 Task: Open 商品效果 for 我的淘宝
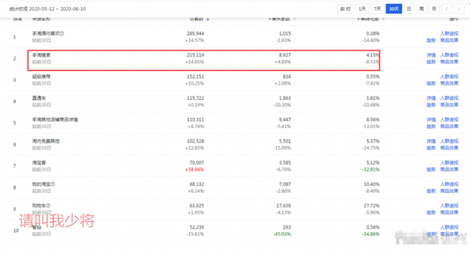[449, 191]
